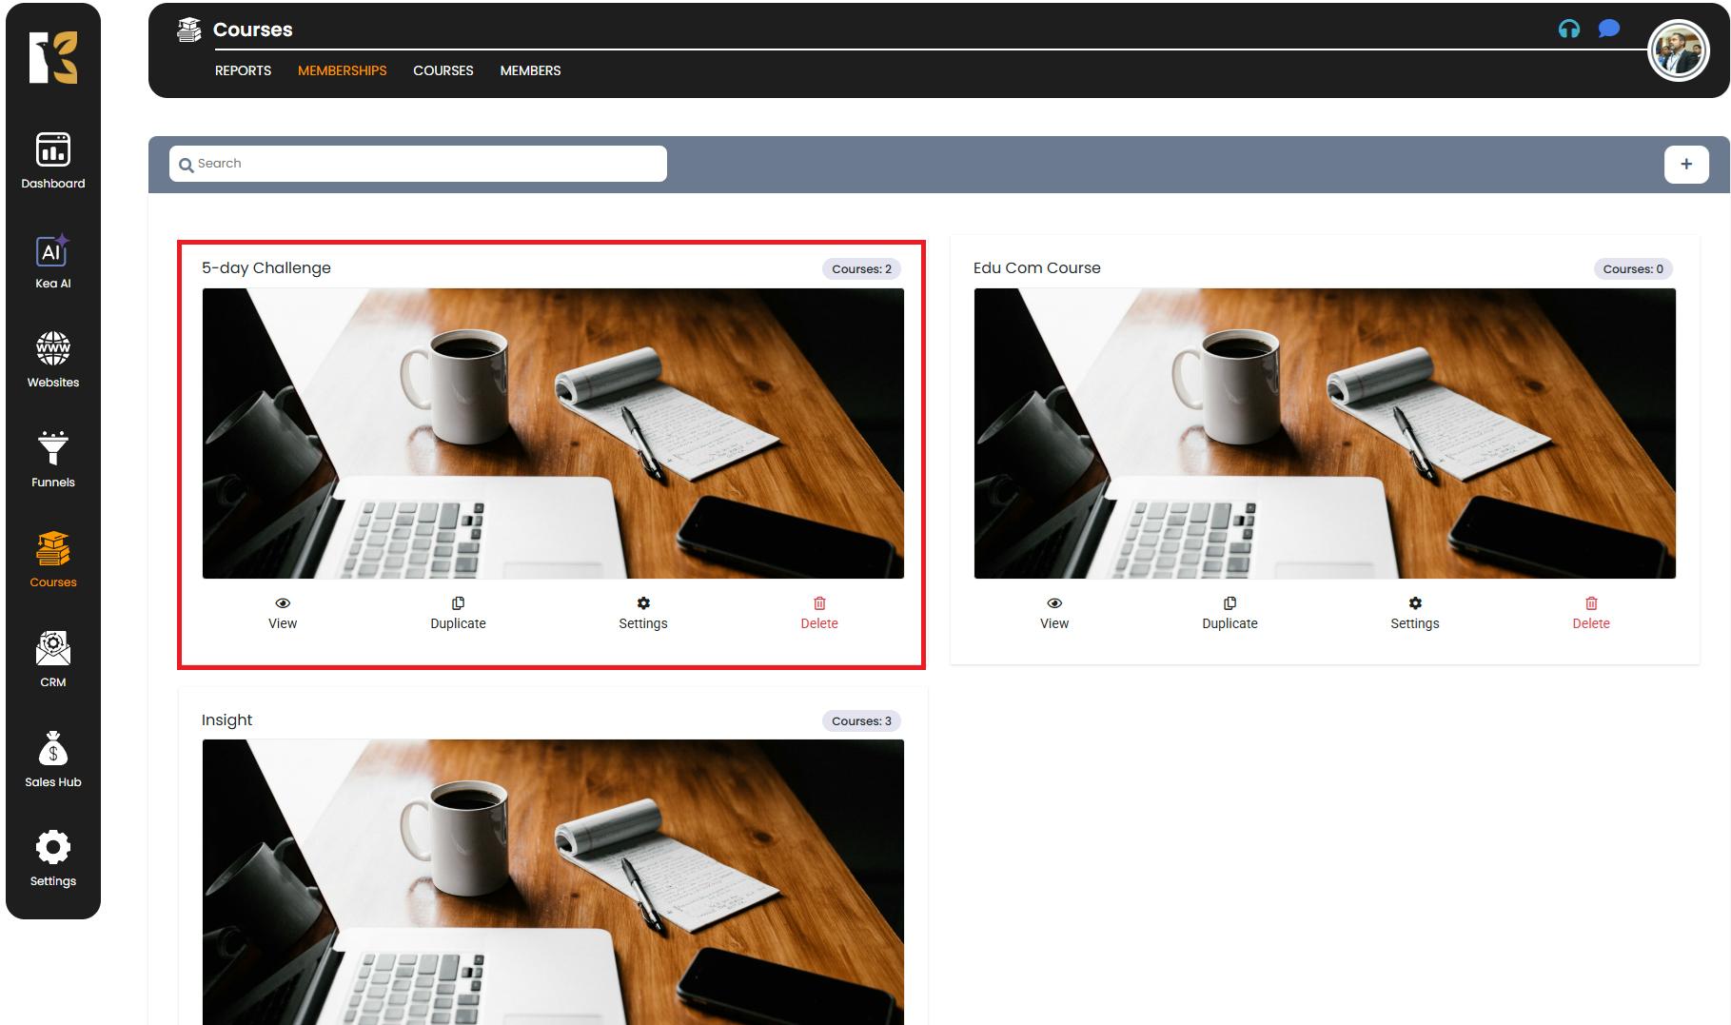Click the headset support icon
Image resolution: width=1731 pixels, height=1025 pixels.
click(x=1568, y=29)
